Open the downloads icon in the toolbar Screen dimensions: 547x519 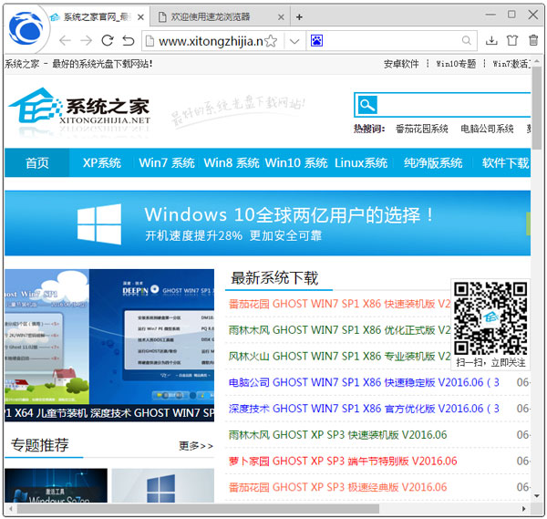491,41
